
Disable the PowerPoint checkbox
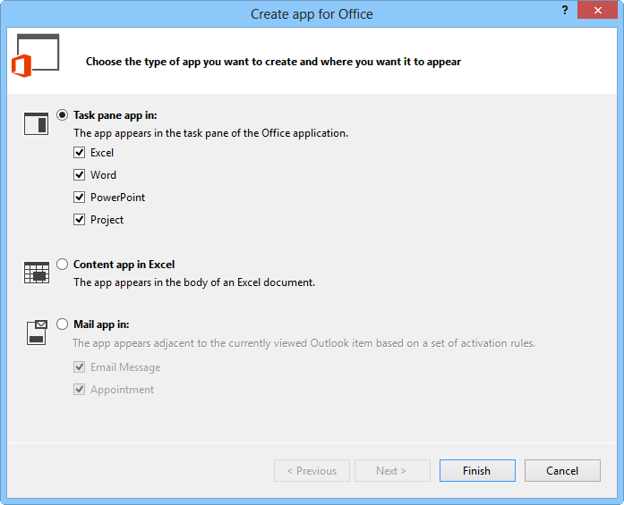pyautogui.click(x=80, y=198)
